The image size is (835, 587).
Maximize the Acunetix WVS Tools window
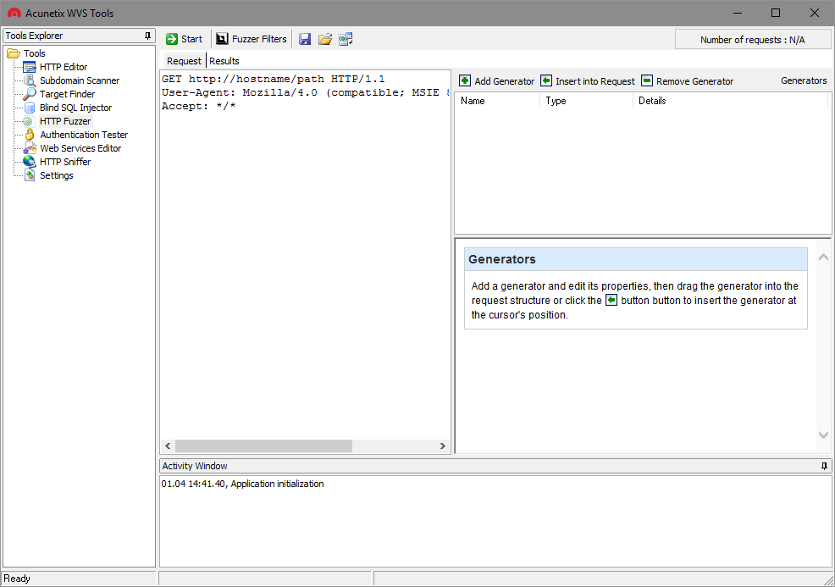776,13
